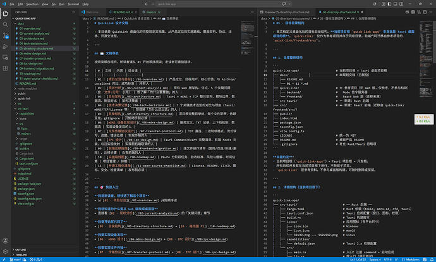The height and width of the screenshot is (262, 436).
Task: Open preview to the side icon
Action: [x=413, y=12]
